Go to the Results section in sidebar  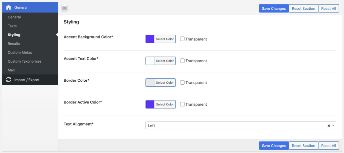[x=14, y=44]
